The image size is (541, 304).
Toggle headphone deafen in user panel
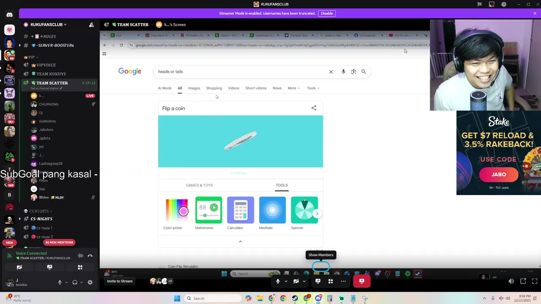(75, 282)
